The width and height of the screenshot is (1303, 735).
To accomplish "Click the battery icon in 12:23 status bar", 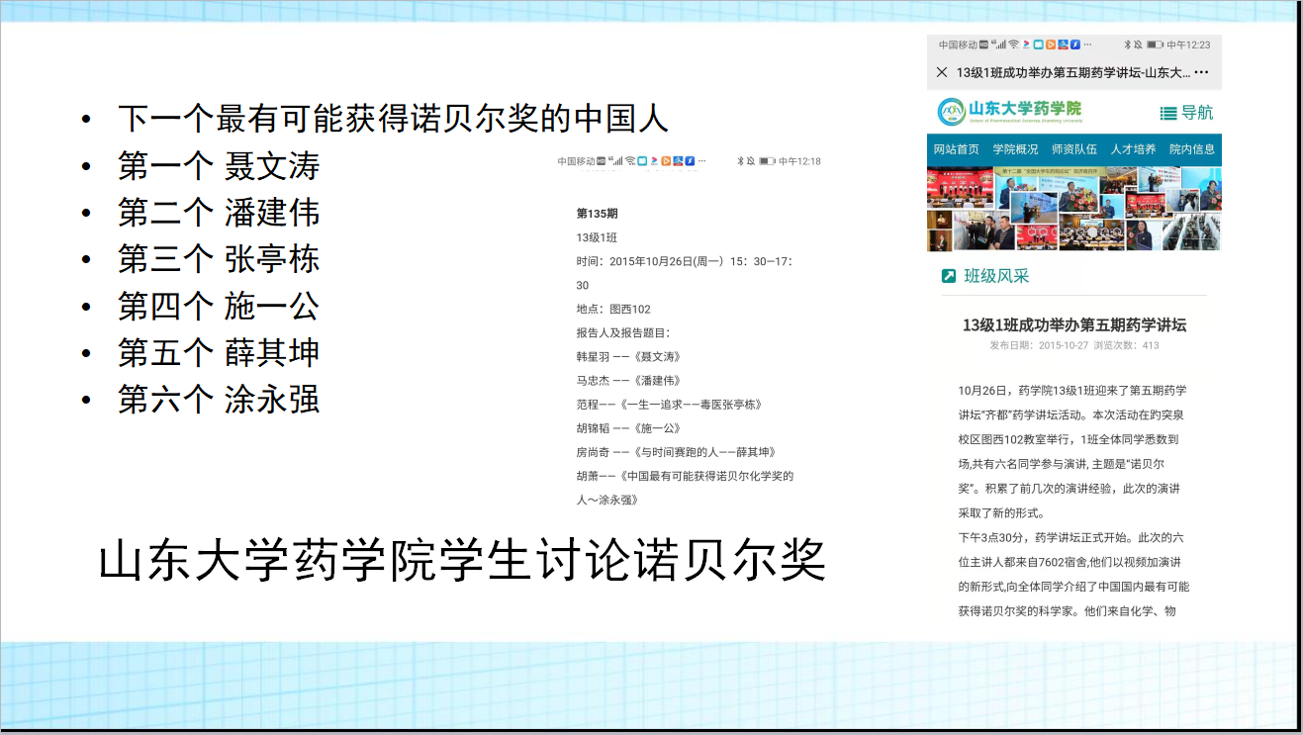I will click(1155, 46).
